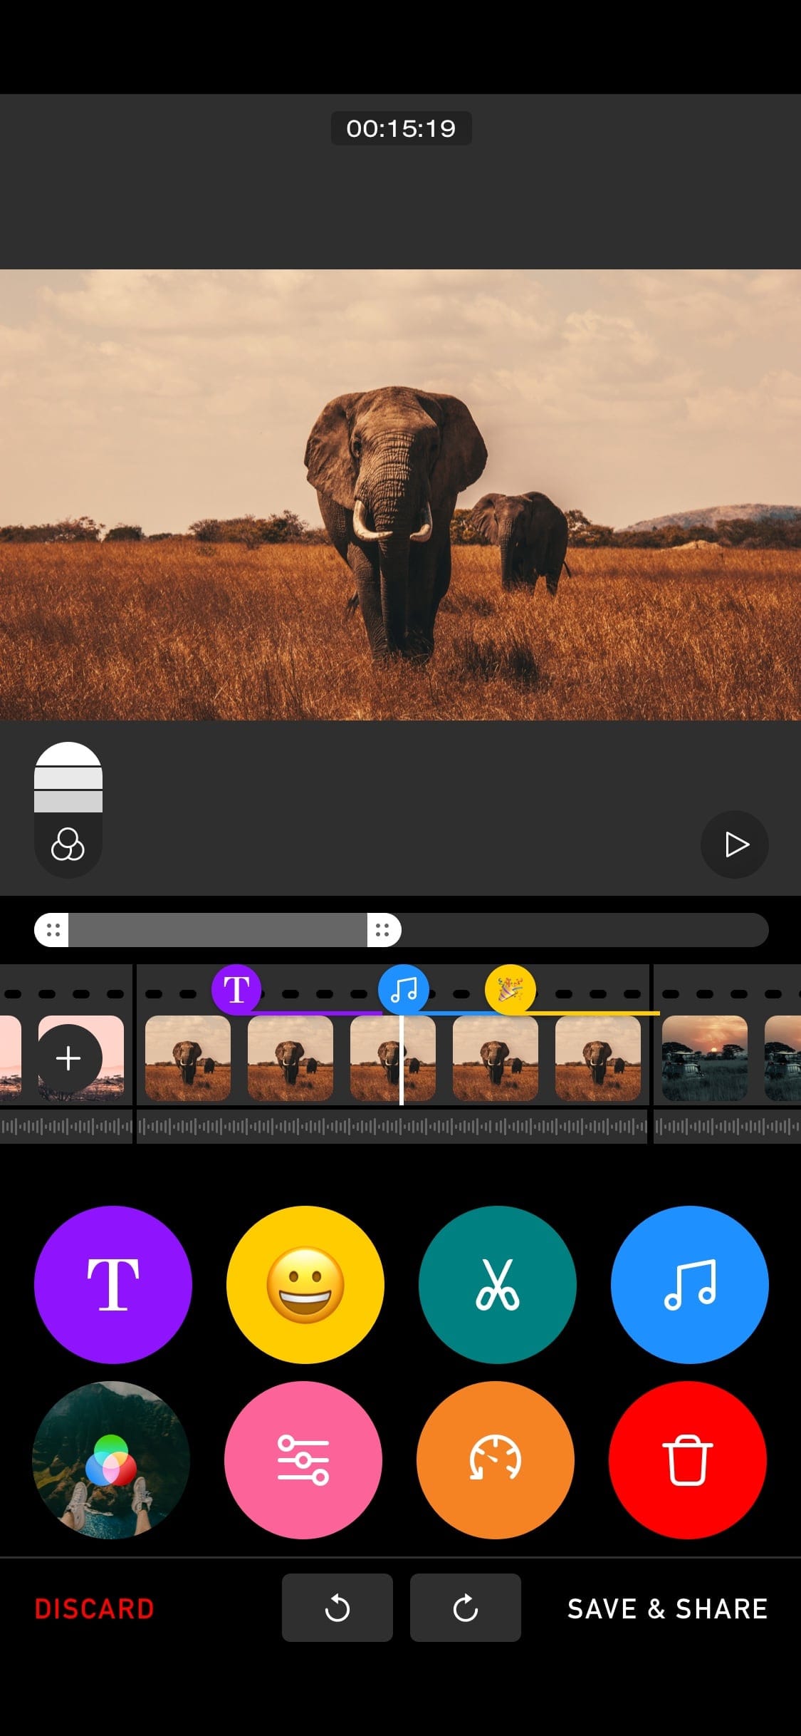Play the video preview
The height and width of the screenshot is (1736, 801).
point(735,844)
